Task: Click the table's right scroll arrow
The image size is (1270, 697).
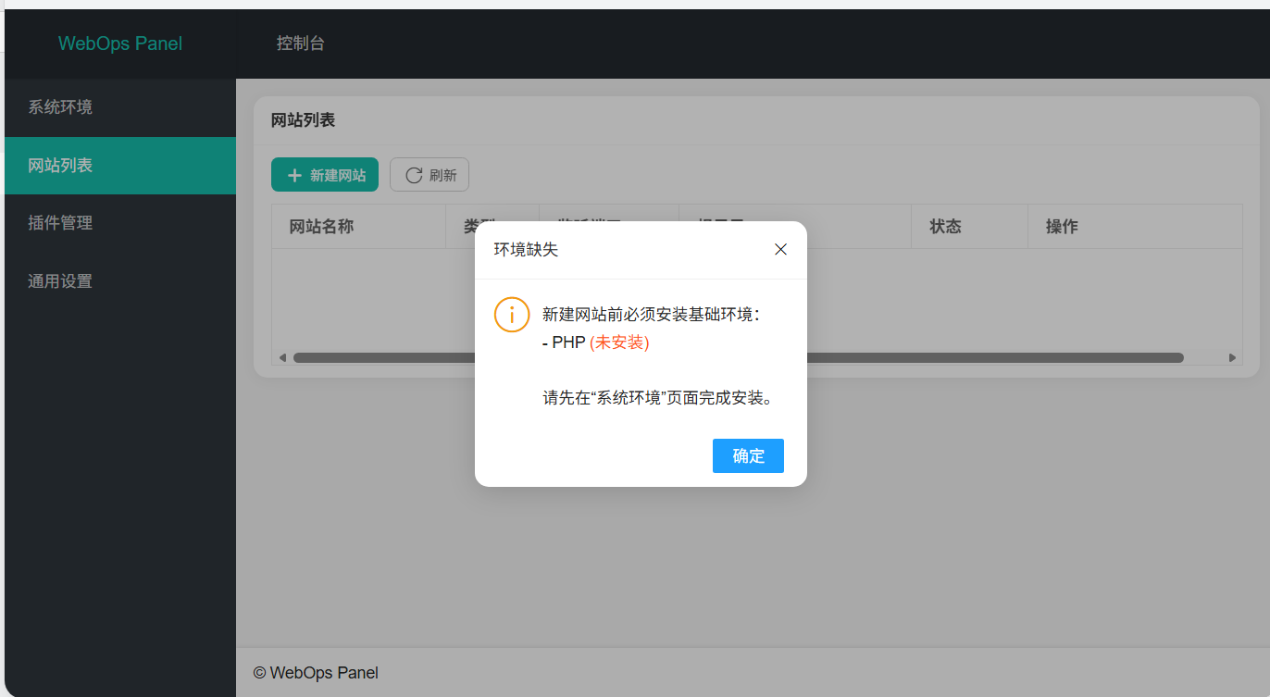Action: tap(1232, 357)
